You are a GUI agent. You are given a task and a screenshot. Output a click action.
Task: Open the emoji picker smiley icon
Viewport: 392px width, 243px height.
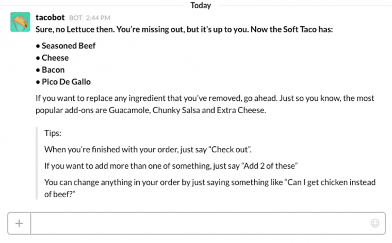click(375, 223)
